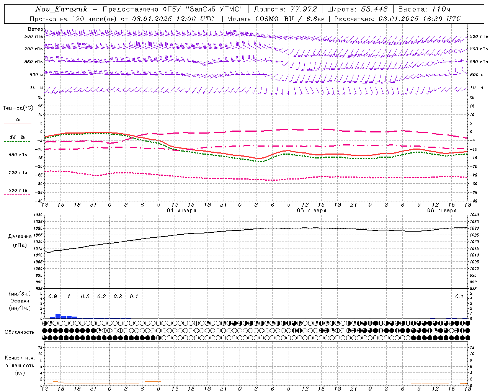490x392 pixels.
Task: Click the 0.9 precipitation total value
Action: 52,297
